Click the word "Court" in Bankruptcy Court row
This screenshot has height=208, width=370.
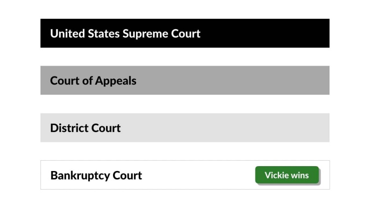(127, 175)
